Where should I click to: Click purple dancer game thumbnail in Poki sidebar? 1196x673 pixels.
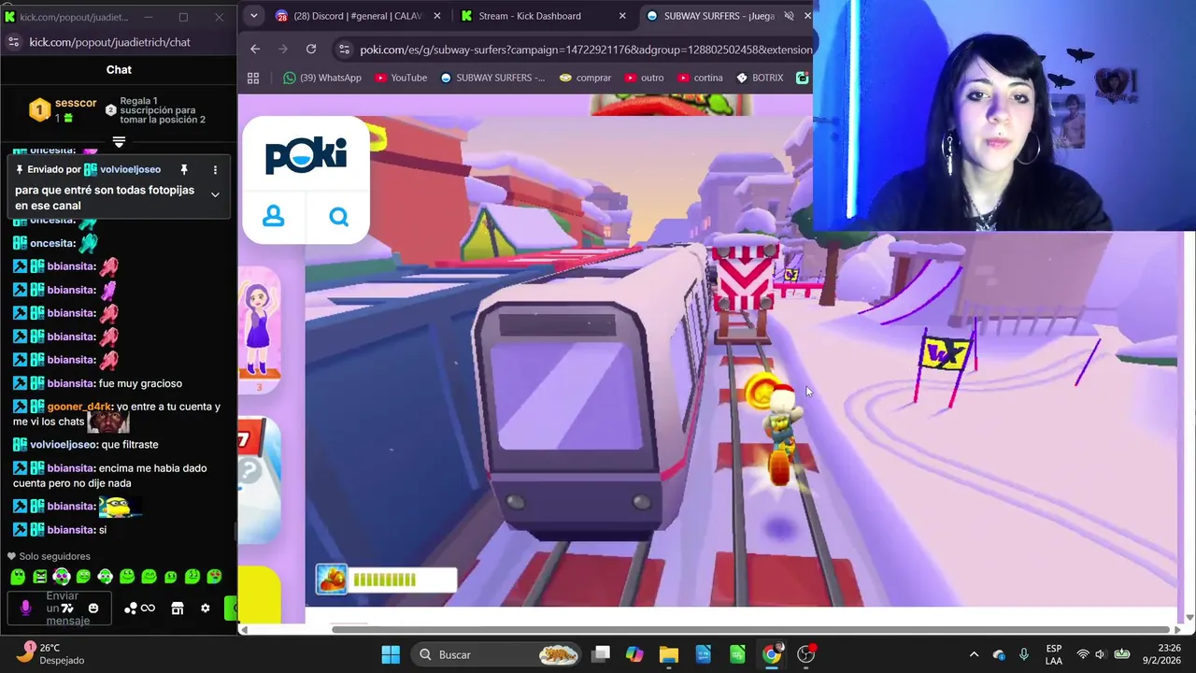(259, 331)
